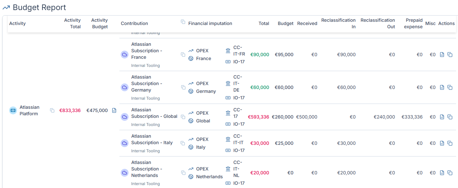Click the cloud icon for Atlassian Subscription - Italy
This screenshot has height=188, width=458.
coord(125,143)
